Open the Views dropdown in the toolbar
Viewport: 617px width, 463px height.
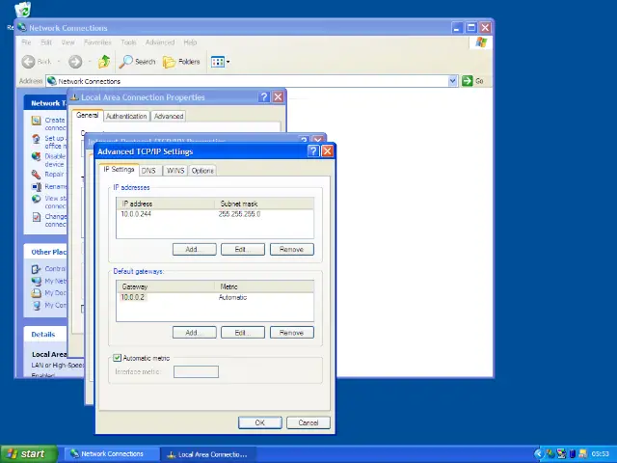pyautogui.click(x=220, y=62)
